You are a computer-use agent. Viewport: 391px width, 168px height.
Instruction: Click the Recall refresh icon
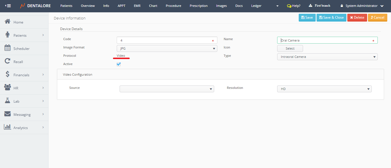8,61
